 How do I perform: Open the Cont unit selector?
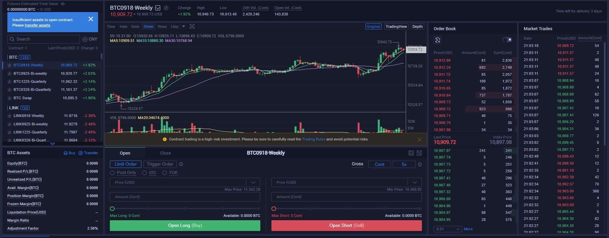coord(380,165)
